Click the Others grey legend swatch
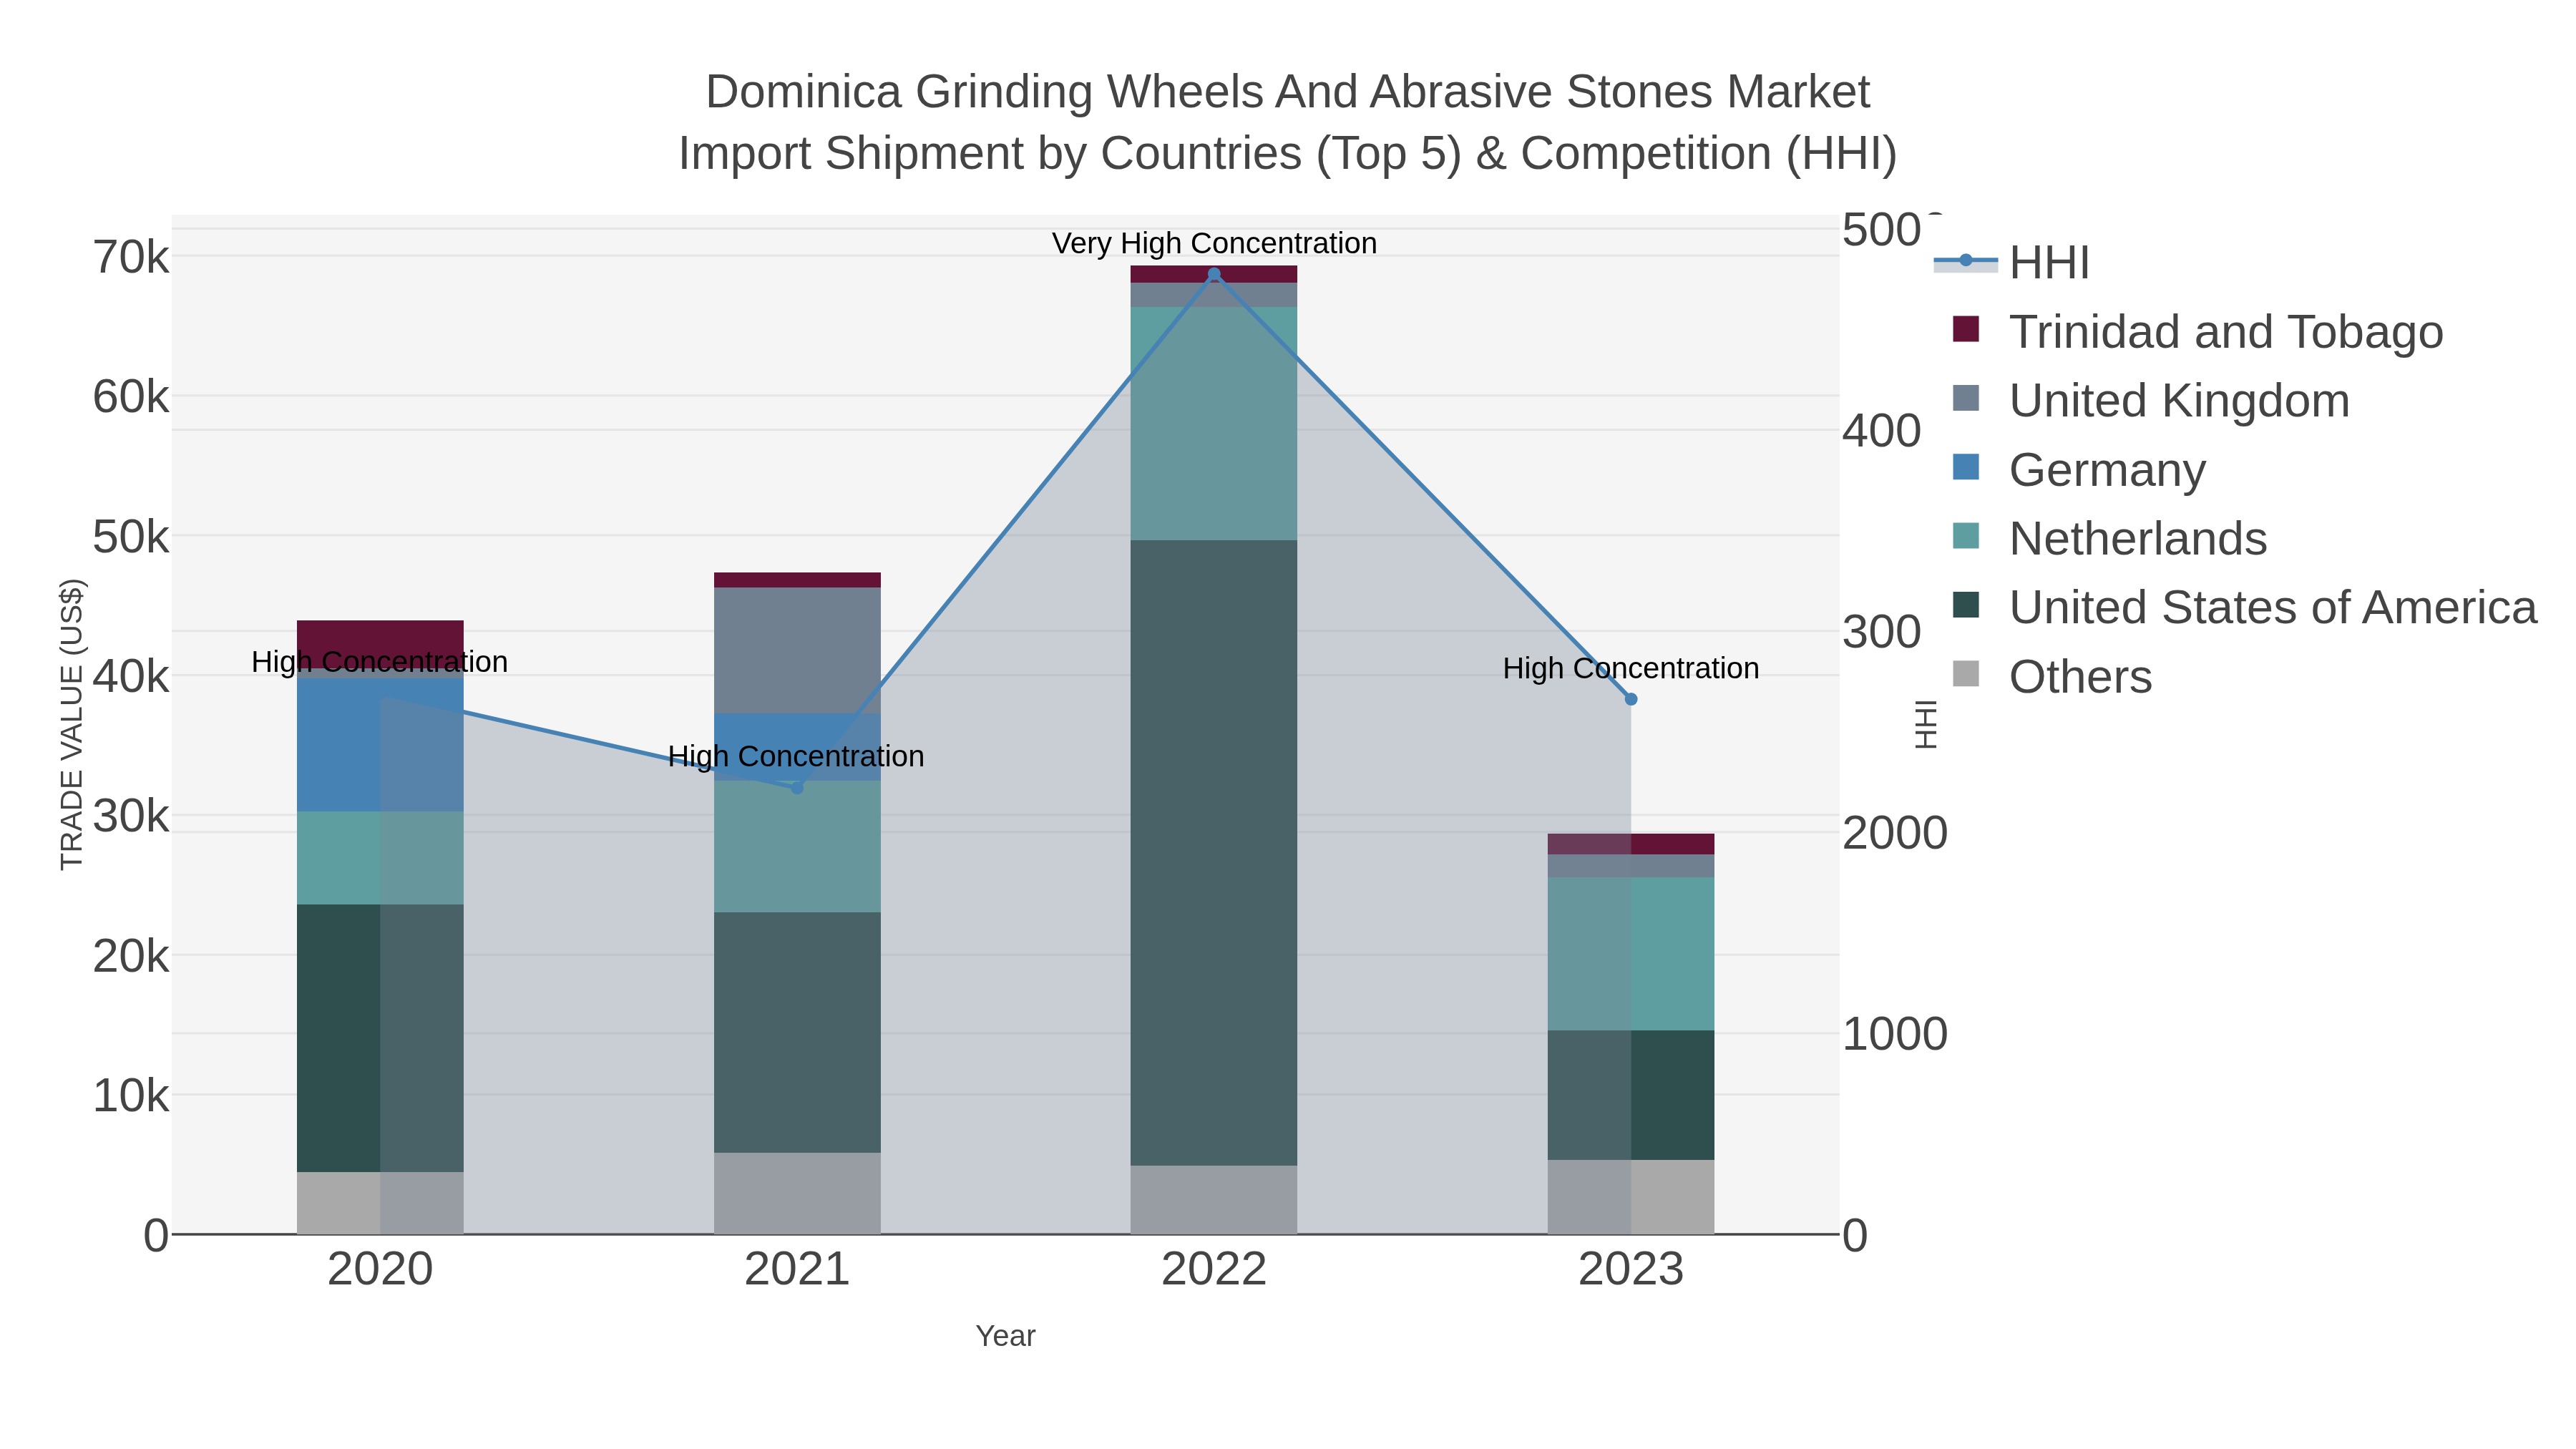This screenshot has width=2576, height=1449. tap(1966, 674)
